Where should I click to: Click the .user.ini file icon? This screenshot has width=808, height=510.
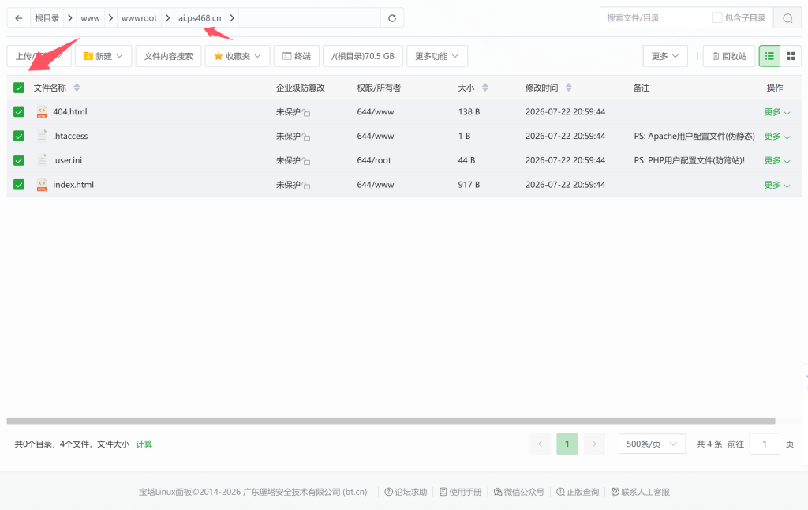[x=42, y=160]
